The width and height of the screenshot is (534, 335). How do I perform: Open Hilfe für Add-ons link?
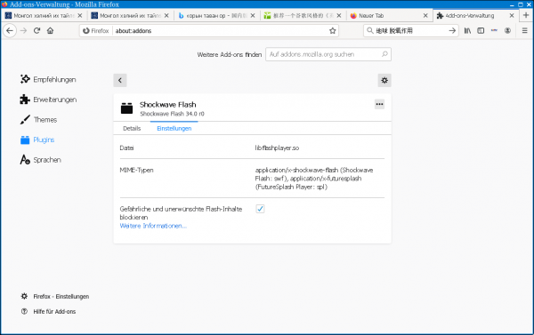(x=48, y=311)
